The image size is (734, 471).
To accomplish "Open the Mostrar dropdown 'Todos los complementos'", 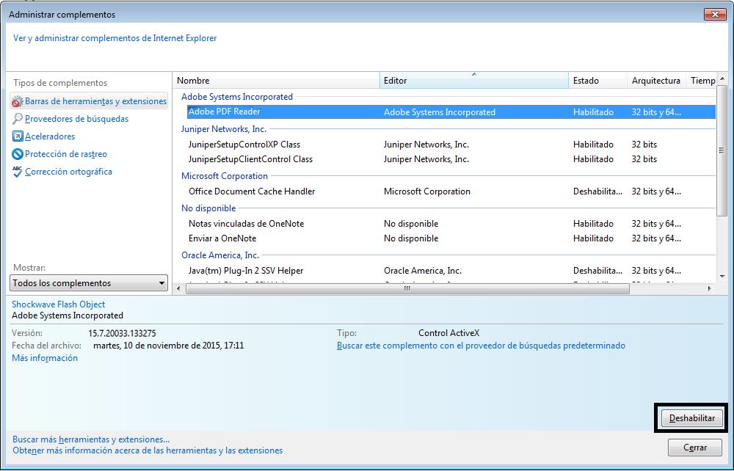I will [90, 283].
